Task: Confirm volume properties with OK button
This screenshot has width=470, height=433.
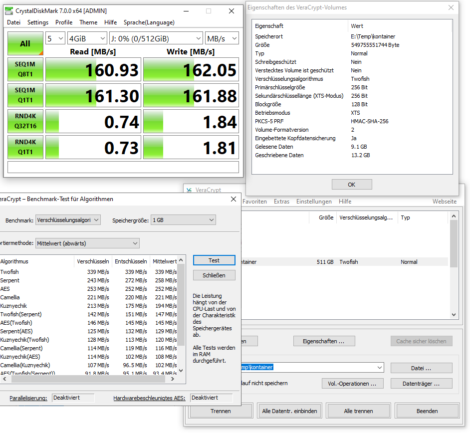Action: click(x=352, y=185)
